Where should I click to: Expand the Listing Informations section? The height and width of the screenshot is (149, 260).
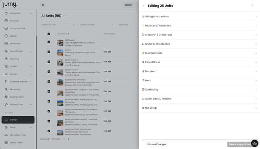200,16
